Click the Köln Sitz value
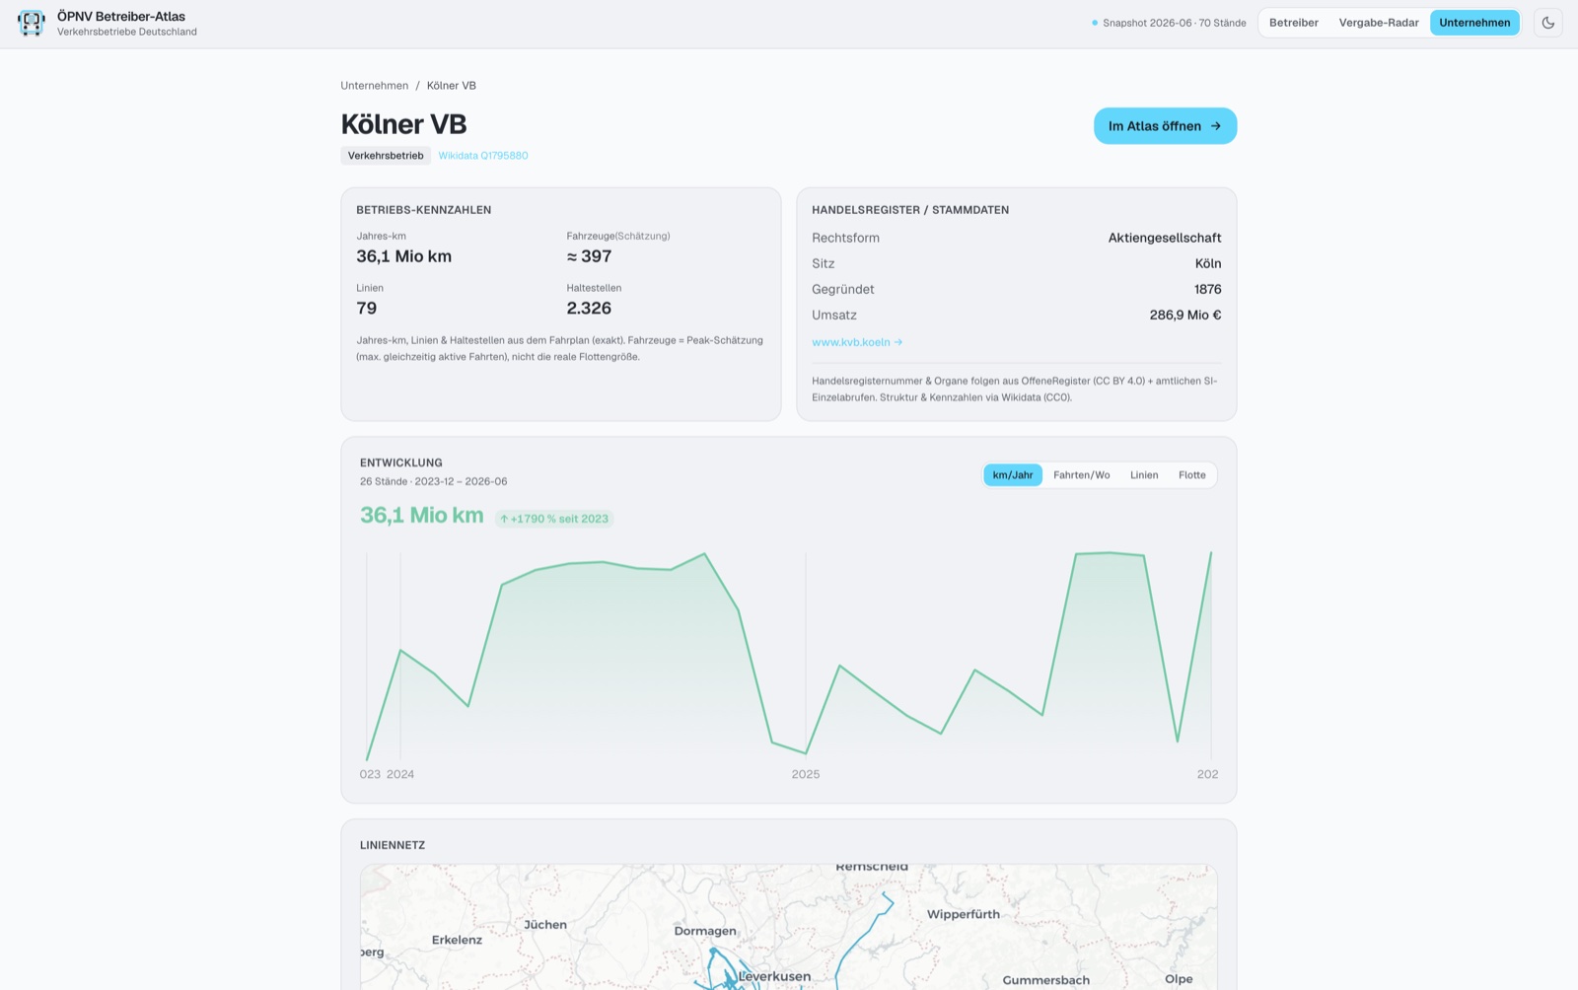This screenshot has height=990, width=1578. (x=1208, y=263)
